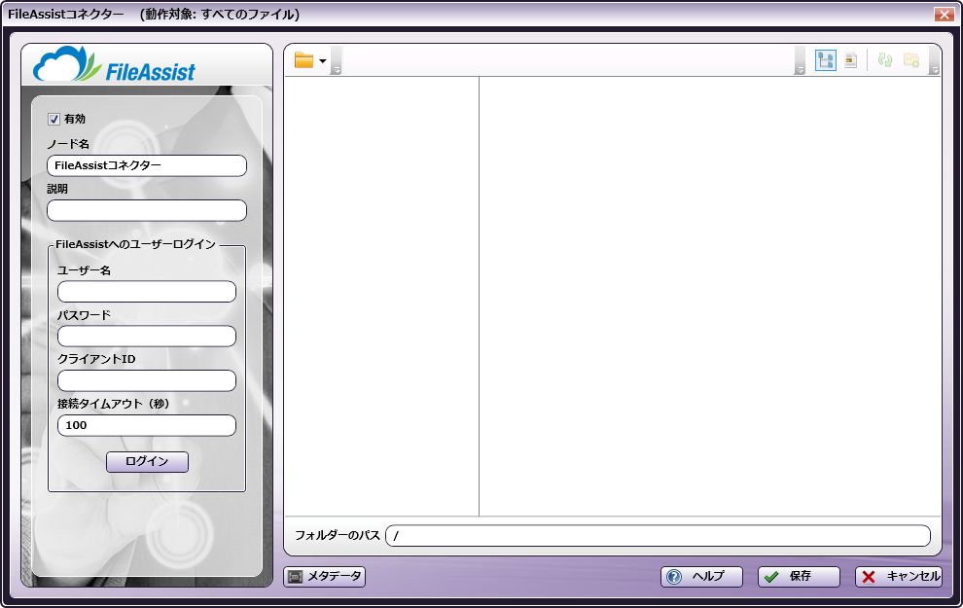This screenshot has width=963, height=608.
Task: Switch to the detail list view icon
Action: pyautogui.click(x=850, y=60)
